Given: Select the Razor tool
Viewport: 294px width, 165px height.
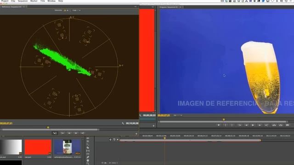Looking at the screenshot, I should tap(88, 148).
